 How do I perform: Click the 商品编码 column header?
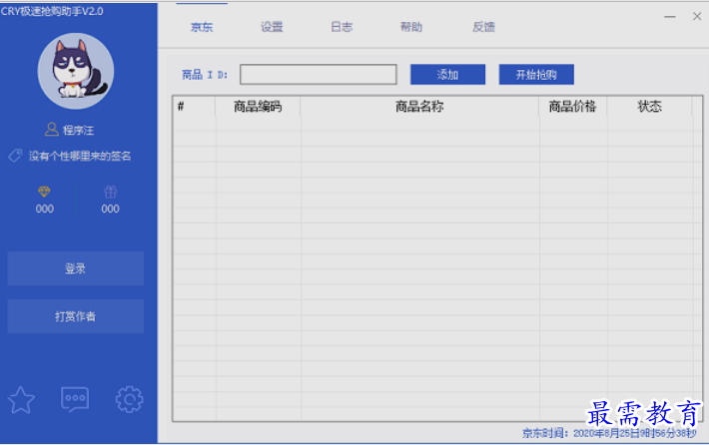(258, 107)
